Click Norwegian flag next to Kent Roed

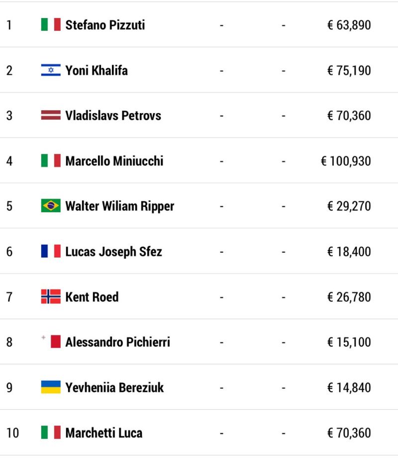coord(51,297)
